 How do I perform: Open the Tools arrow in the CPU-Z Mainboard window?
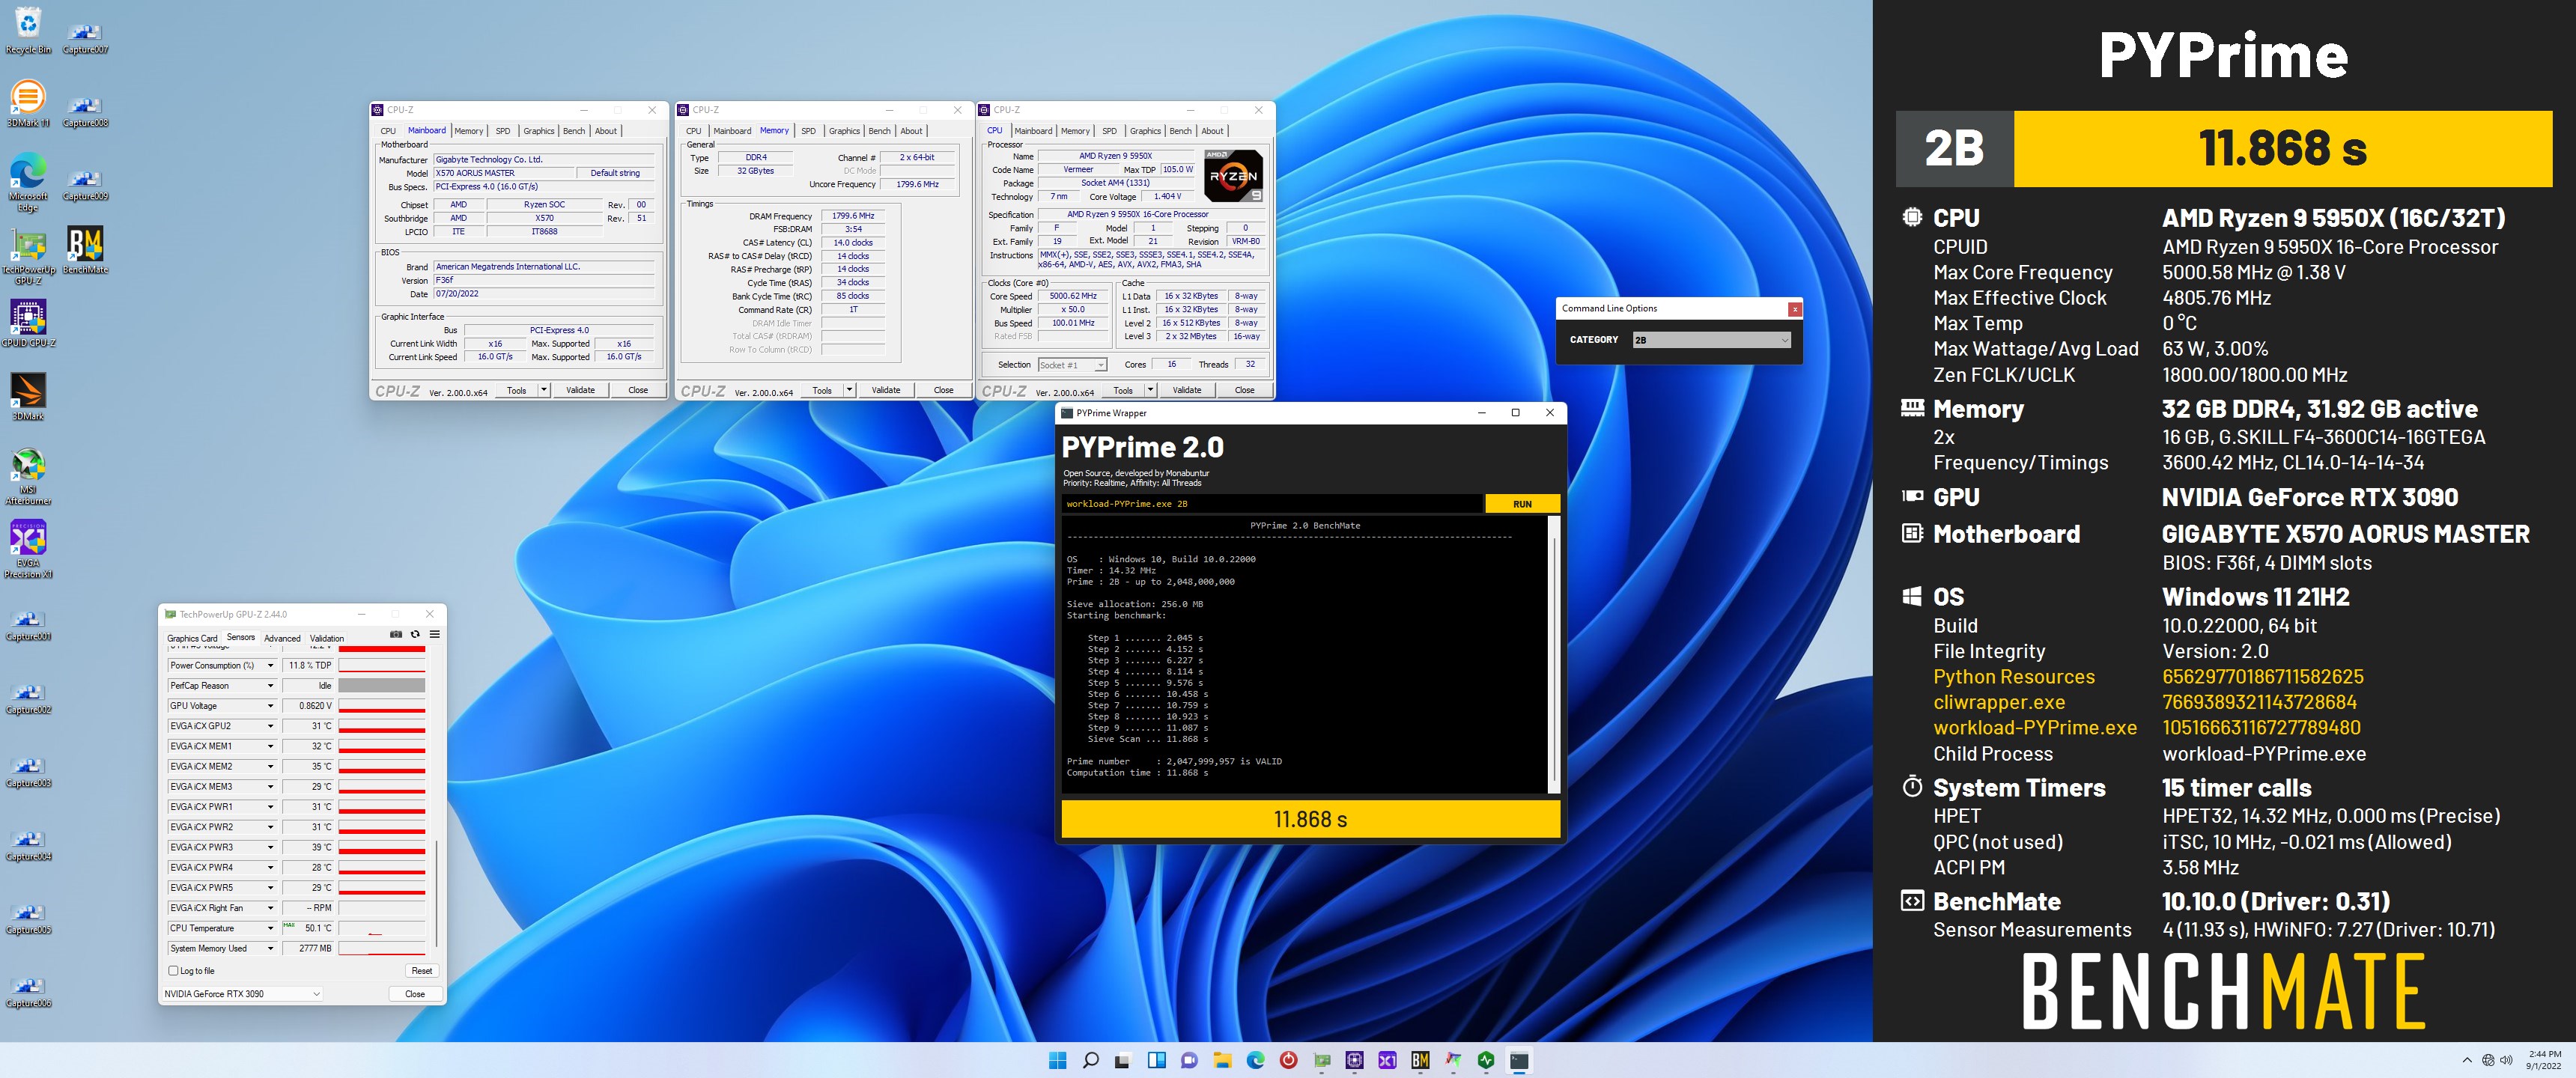click(x=544, y=390)
